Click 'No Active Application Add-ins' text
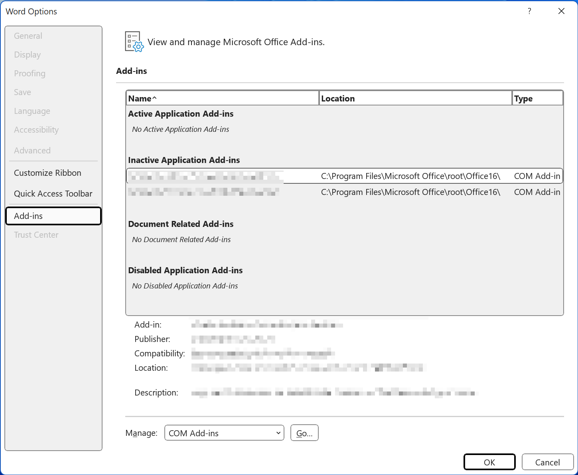The width and height of the screenshot is (578, 475). pyautogui.click(x=181, y=129)
